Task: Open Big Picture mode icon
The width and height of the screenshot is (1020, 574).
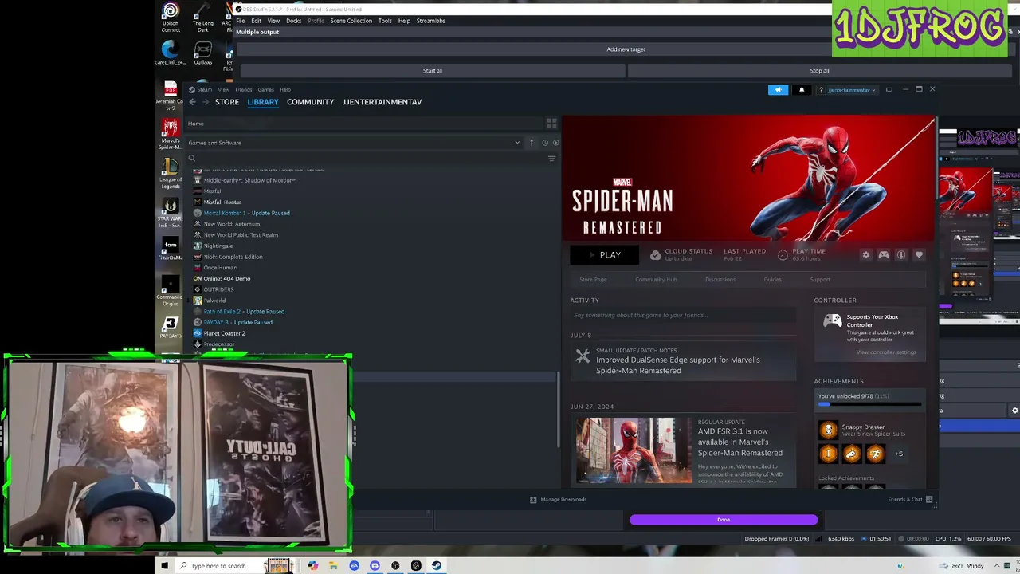Action: click(x=889, y=90)
